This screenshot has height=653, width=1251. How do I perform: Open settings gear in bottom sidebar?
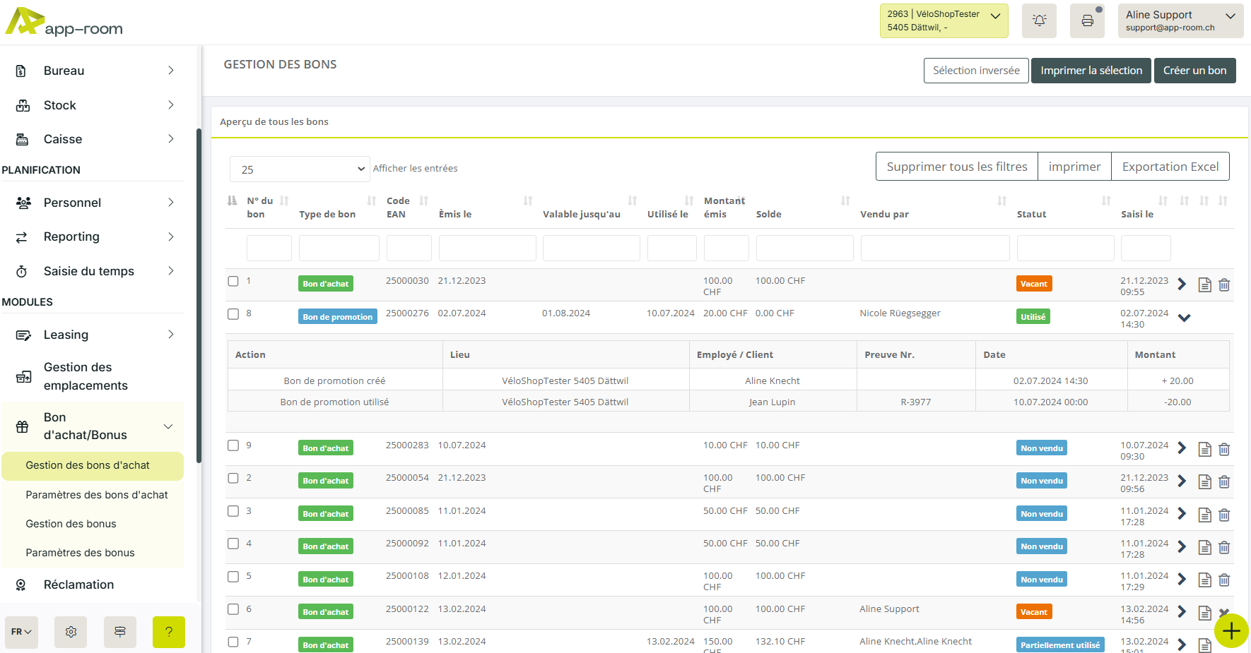coord(71,632)
